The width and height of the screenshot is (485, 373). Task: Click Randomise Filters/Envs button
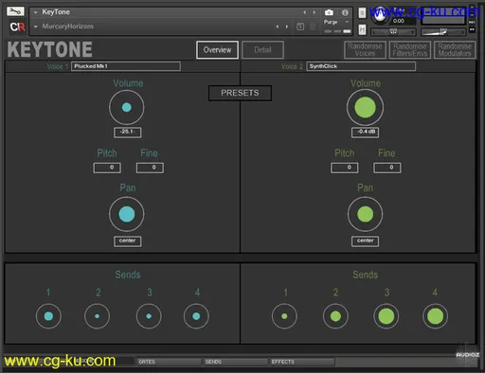coord(410,50)
